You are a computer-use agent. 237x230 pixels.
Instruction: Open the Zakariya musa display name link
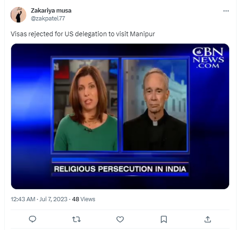(51, 11)
